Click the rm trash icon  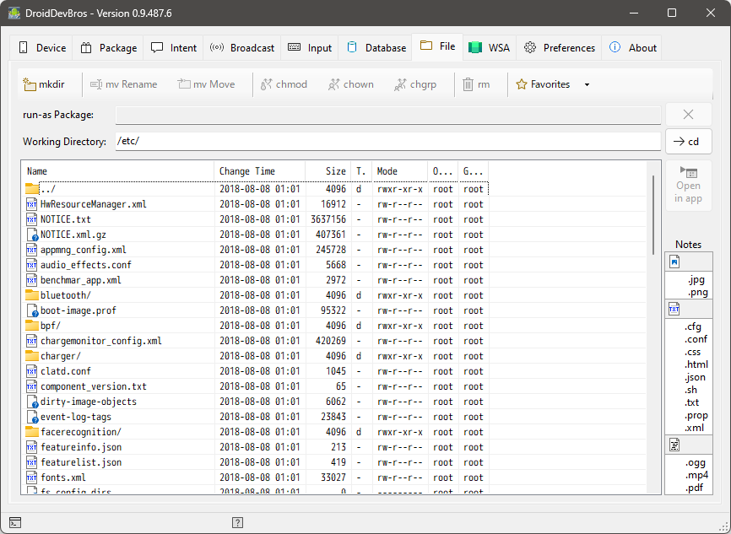pyautogui.click(x=468, y=84)
